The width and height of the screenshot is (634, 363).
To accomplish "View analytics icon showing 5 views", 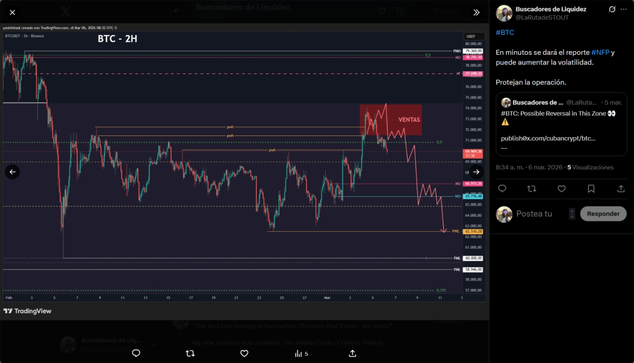I will click(302, 354).
